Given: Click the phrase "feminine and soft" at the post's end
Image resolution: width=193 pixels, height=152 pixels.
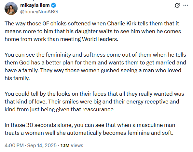Looking at the screenshot, I should pyautogui.click(x=150, y=133).
